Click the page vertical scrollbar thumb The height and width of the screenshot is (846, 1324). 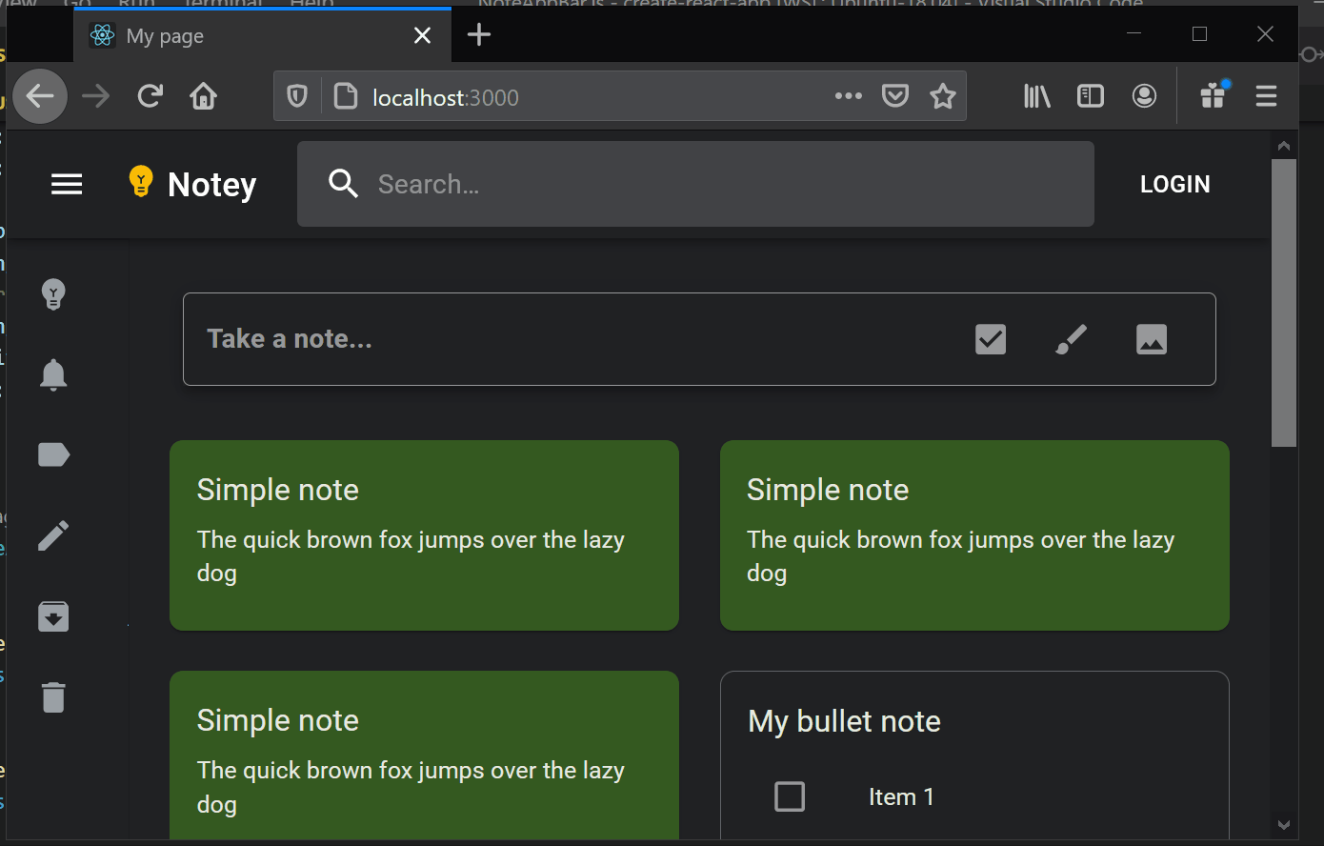click(1284, 301)
